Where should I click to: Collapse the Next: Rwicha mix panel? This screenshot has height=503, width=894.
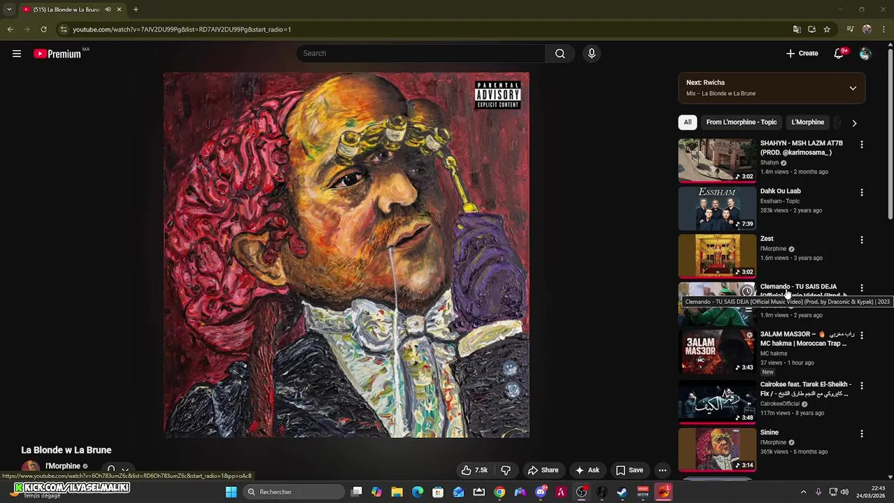click(853, 88)
